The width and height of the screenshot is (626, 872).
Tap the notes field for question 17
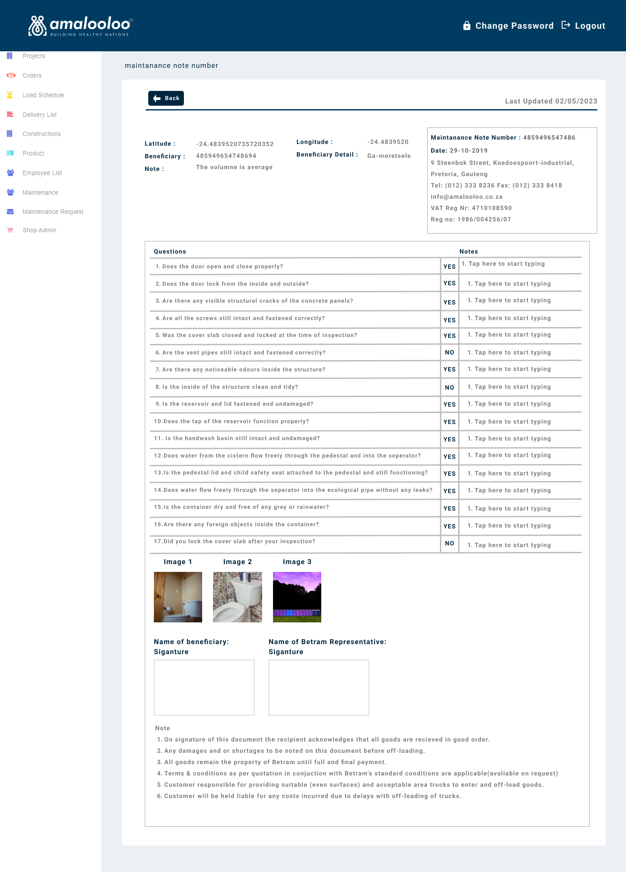click(x=521, y=545)
